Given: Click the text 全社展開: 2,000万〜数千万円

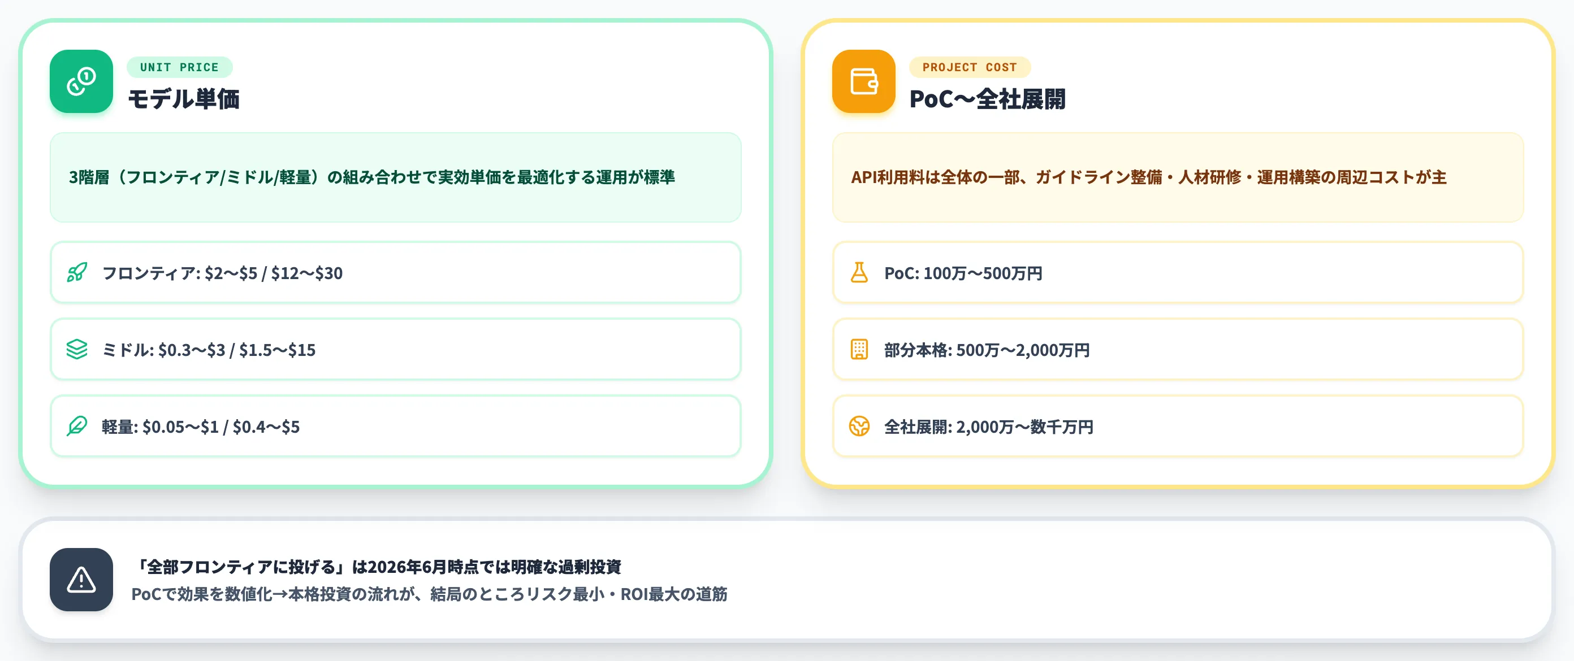Looking at the screenshot, I should pyautogui.click(x=989, y=427).
